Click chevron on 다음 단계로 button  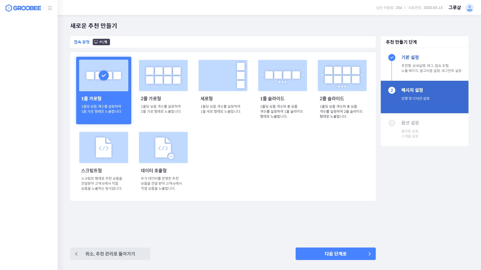tap(370, 254)
